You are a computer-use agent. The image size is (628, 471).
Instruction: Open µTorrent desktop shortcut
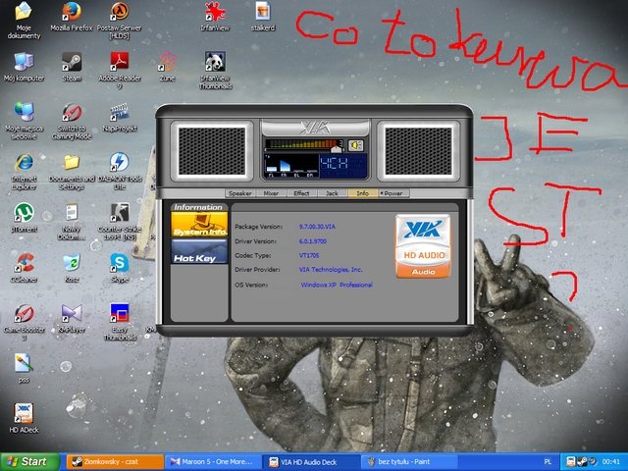(x=24, y=218)
